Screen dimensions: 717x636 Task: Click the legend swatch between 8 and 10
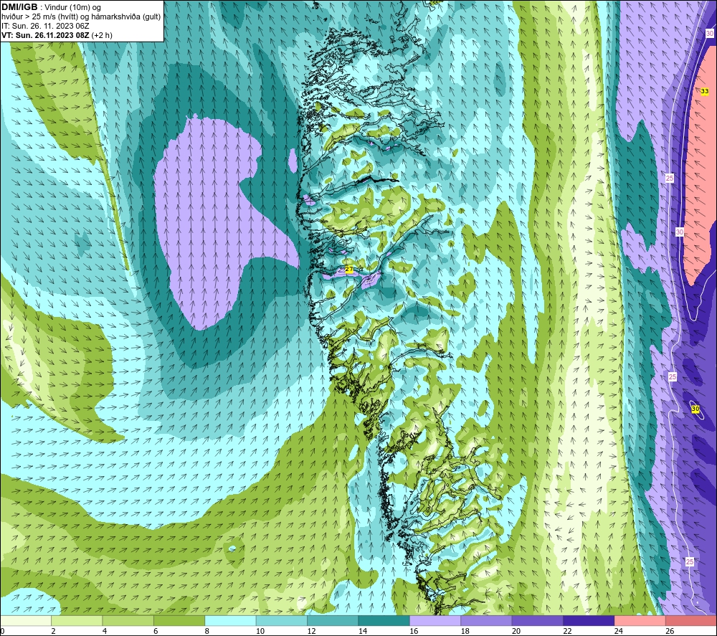(x=230, y=620)
